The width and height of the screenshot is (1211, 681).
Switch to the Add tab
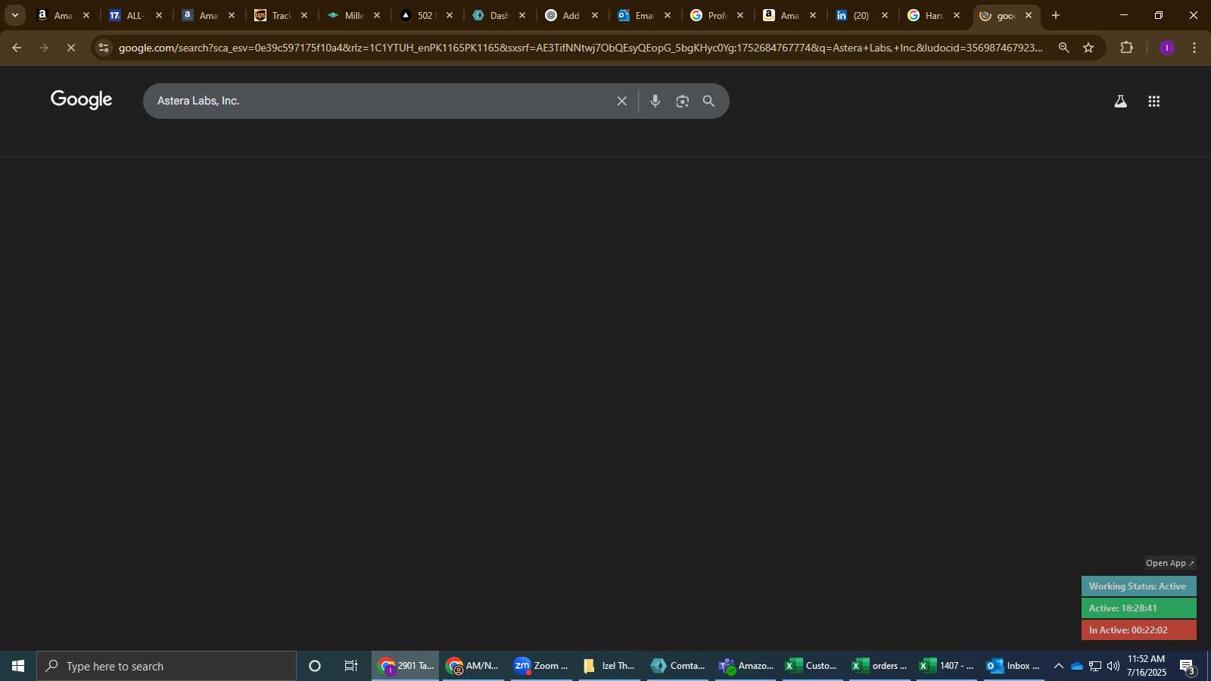pyautogui.click(x=571, y=15)
